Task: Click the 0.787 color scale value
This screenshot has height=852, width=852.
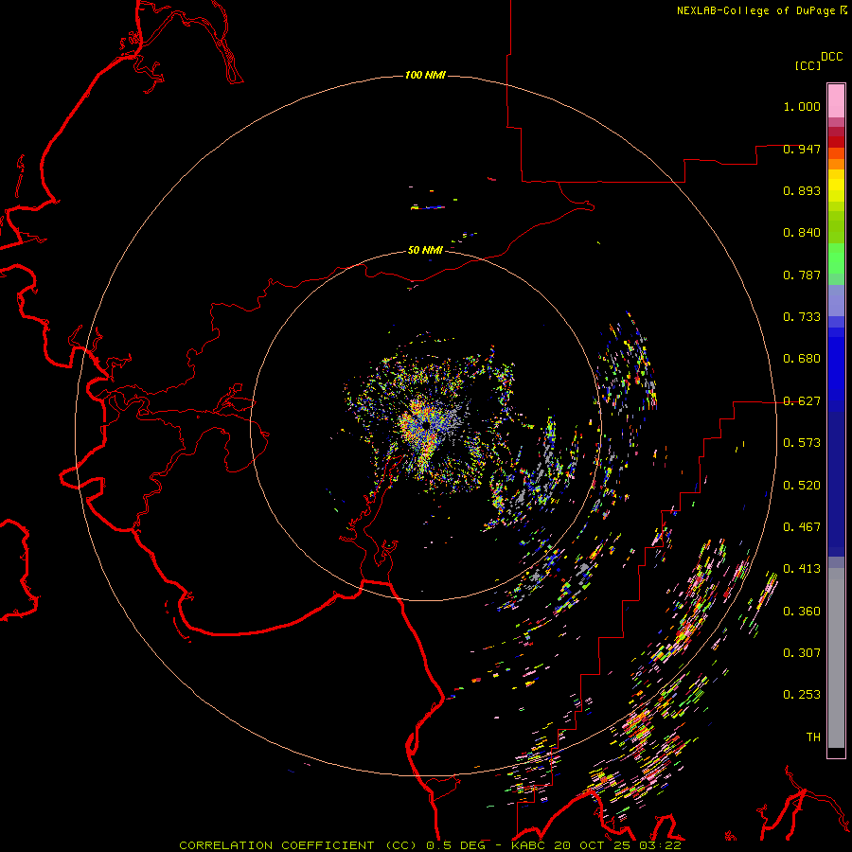Action: click(x=802, y=275)
